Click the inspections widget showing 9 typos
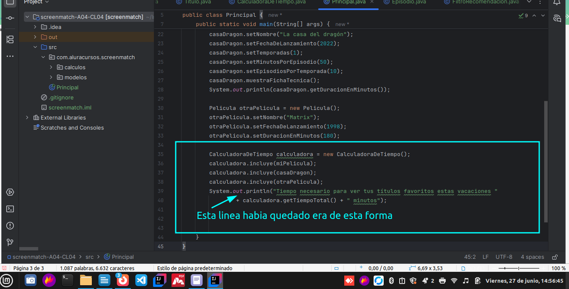 (x=524, y=16)
